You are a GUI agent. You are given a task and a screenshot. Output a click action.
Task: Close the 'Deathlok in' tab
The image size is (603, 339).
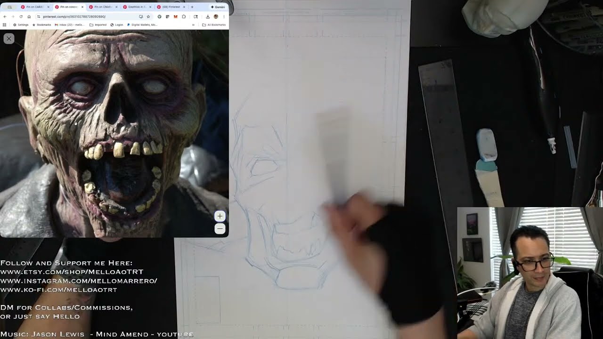coord(150,7)
